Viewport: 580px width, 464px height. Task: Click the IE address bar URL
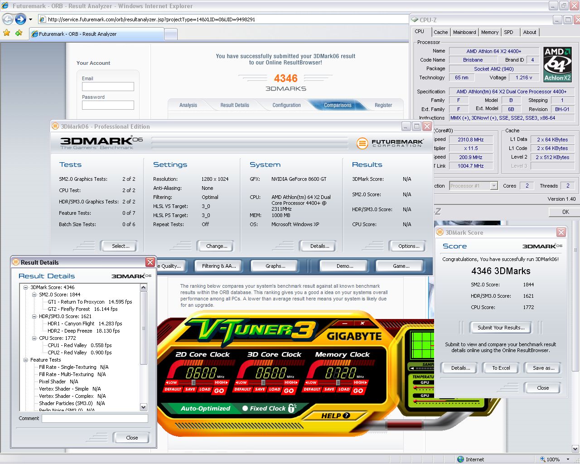[x=151, y=19]
